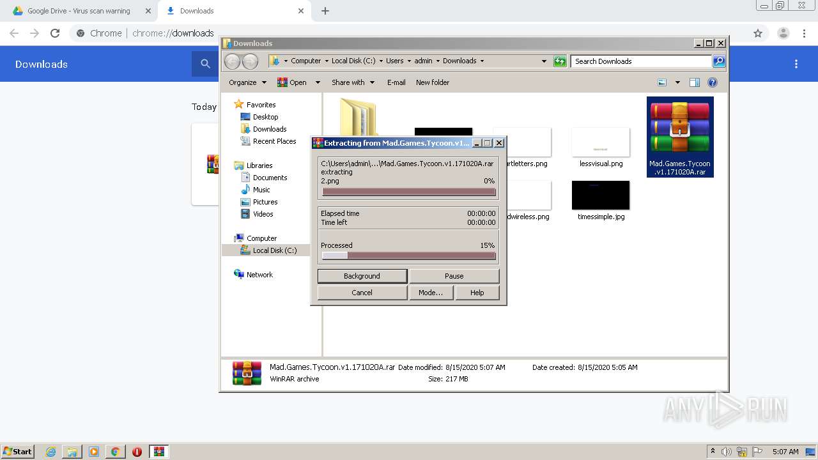Click the Organize menu dropdown

[247, 82]
